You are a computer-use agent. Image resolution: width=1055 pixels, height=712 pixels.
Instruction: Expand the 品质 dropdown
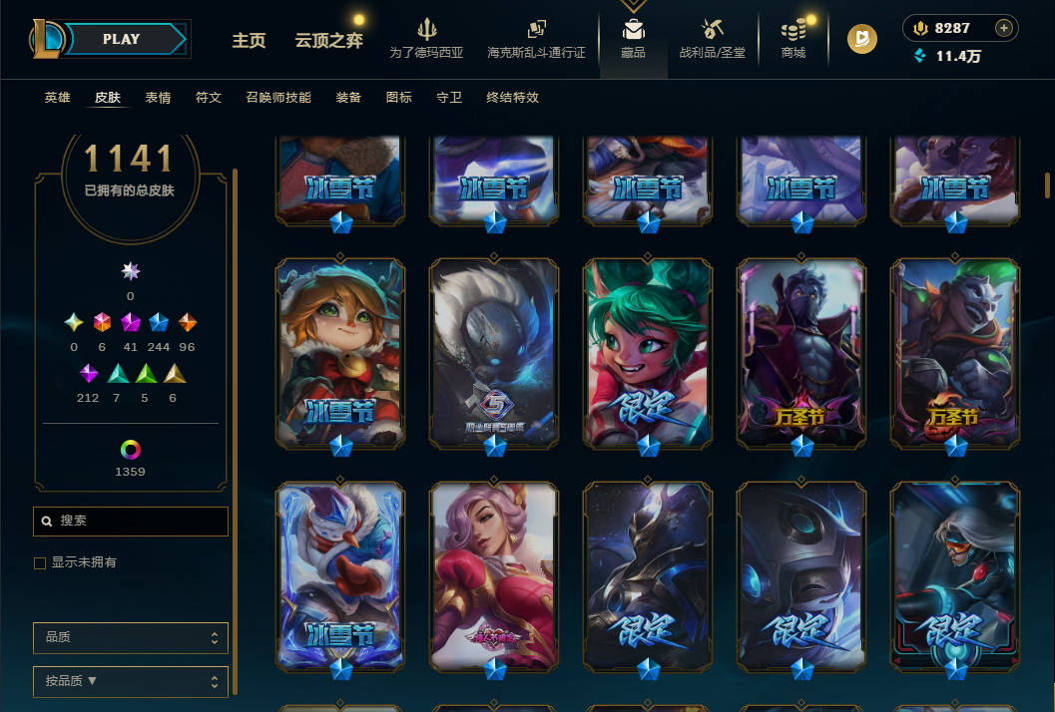(131, 637)
